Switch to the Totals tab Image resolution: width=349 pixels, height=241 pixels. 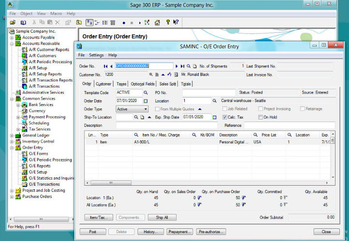coord(186,84)
